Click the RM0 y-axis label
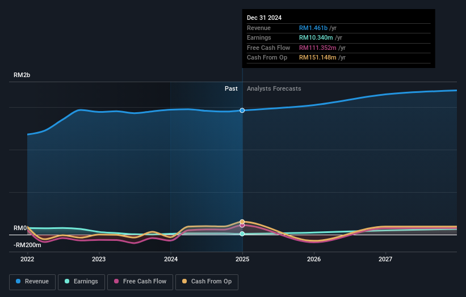 [x=20, y=228]
